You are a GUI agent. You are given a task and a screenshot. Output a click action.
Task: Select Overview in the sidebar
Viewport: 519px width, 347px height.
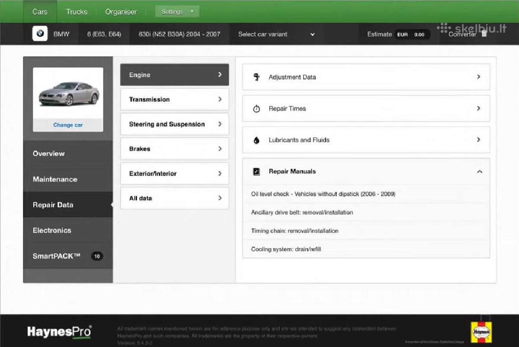pos(68,154)
